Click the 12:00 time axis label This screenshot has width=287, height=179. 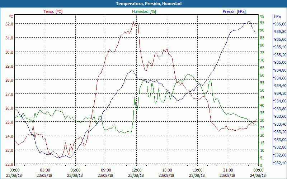coord(137,170)
